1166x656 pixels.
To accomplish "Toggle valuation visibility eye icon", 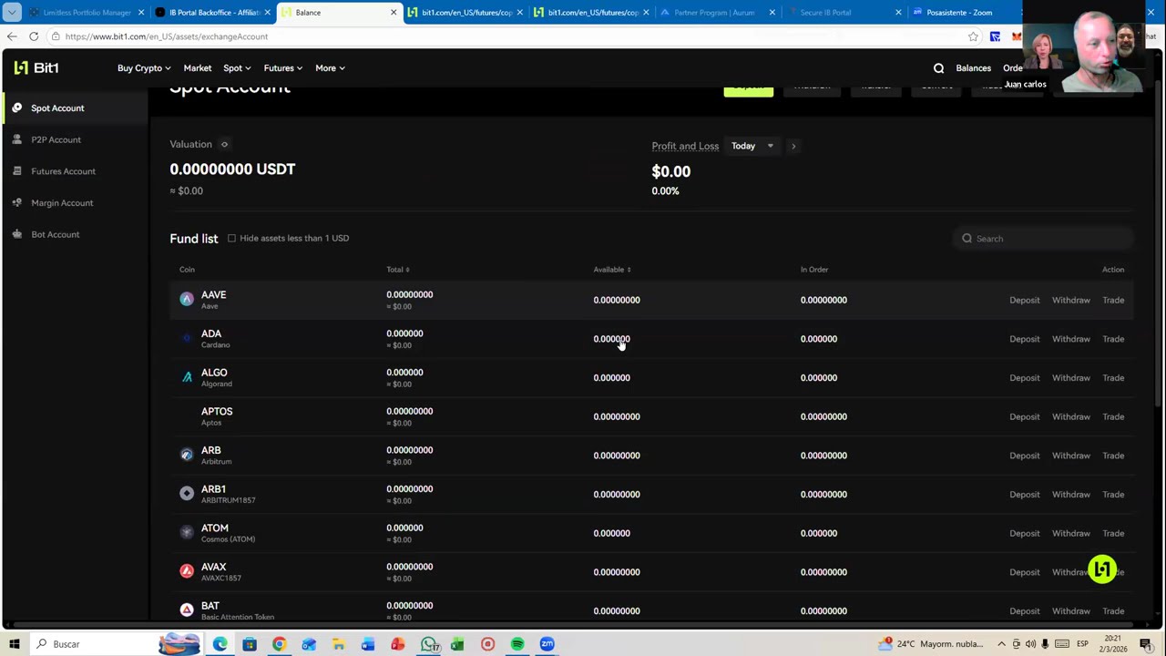I will click(x=224, y=144).
